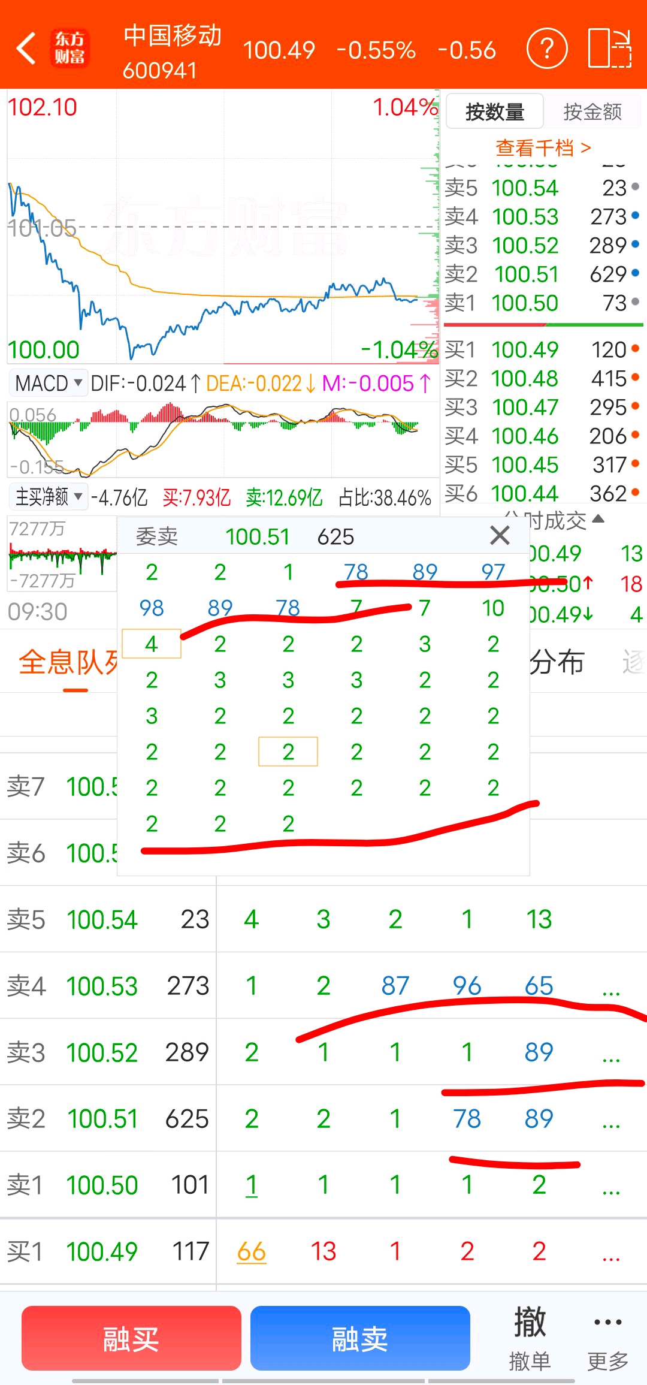Screen dimensions: 647x1385
Task: Open the 东方财富 logo icon
Action: (70, 48)
